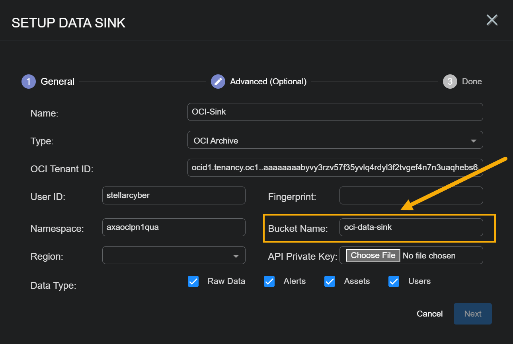
Task: Select the Bucket Name input field
Action: pyautogui.click(x=411, y=227)
